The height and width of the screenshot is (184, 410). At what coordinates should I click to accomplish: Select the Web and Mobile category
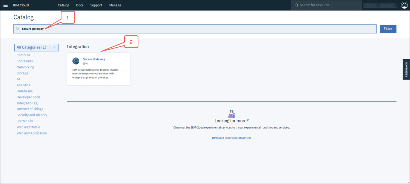click(x=29, y=127)
